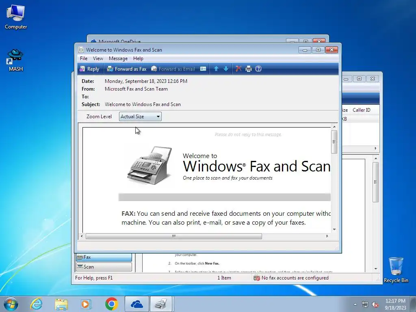Click the MASH desktop shortcut
The width and height of the screenshot is (416, 312).
pos(16,60)
